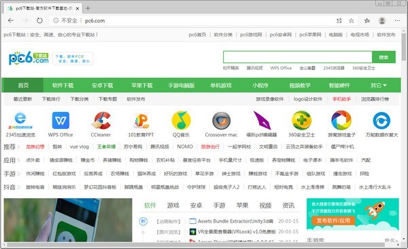Open the phone promo image thumbnail
The image size is (408, 249).
click(x=68, y=220)
